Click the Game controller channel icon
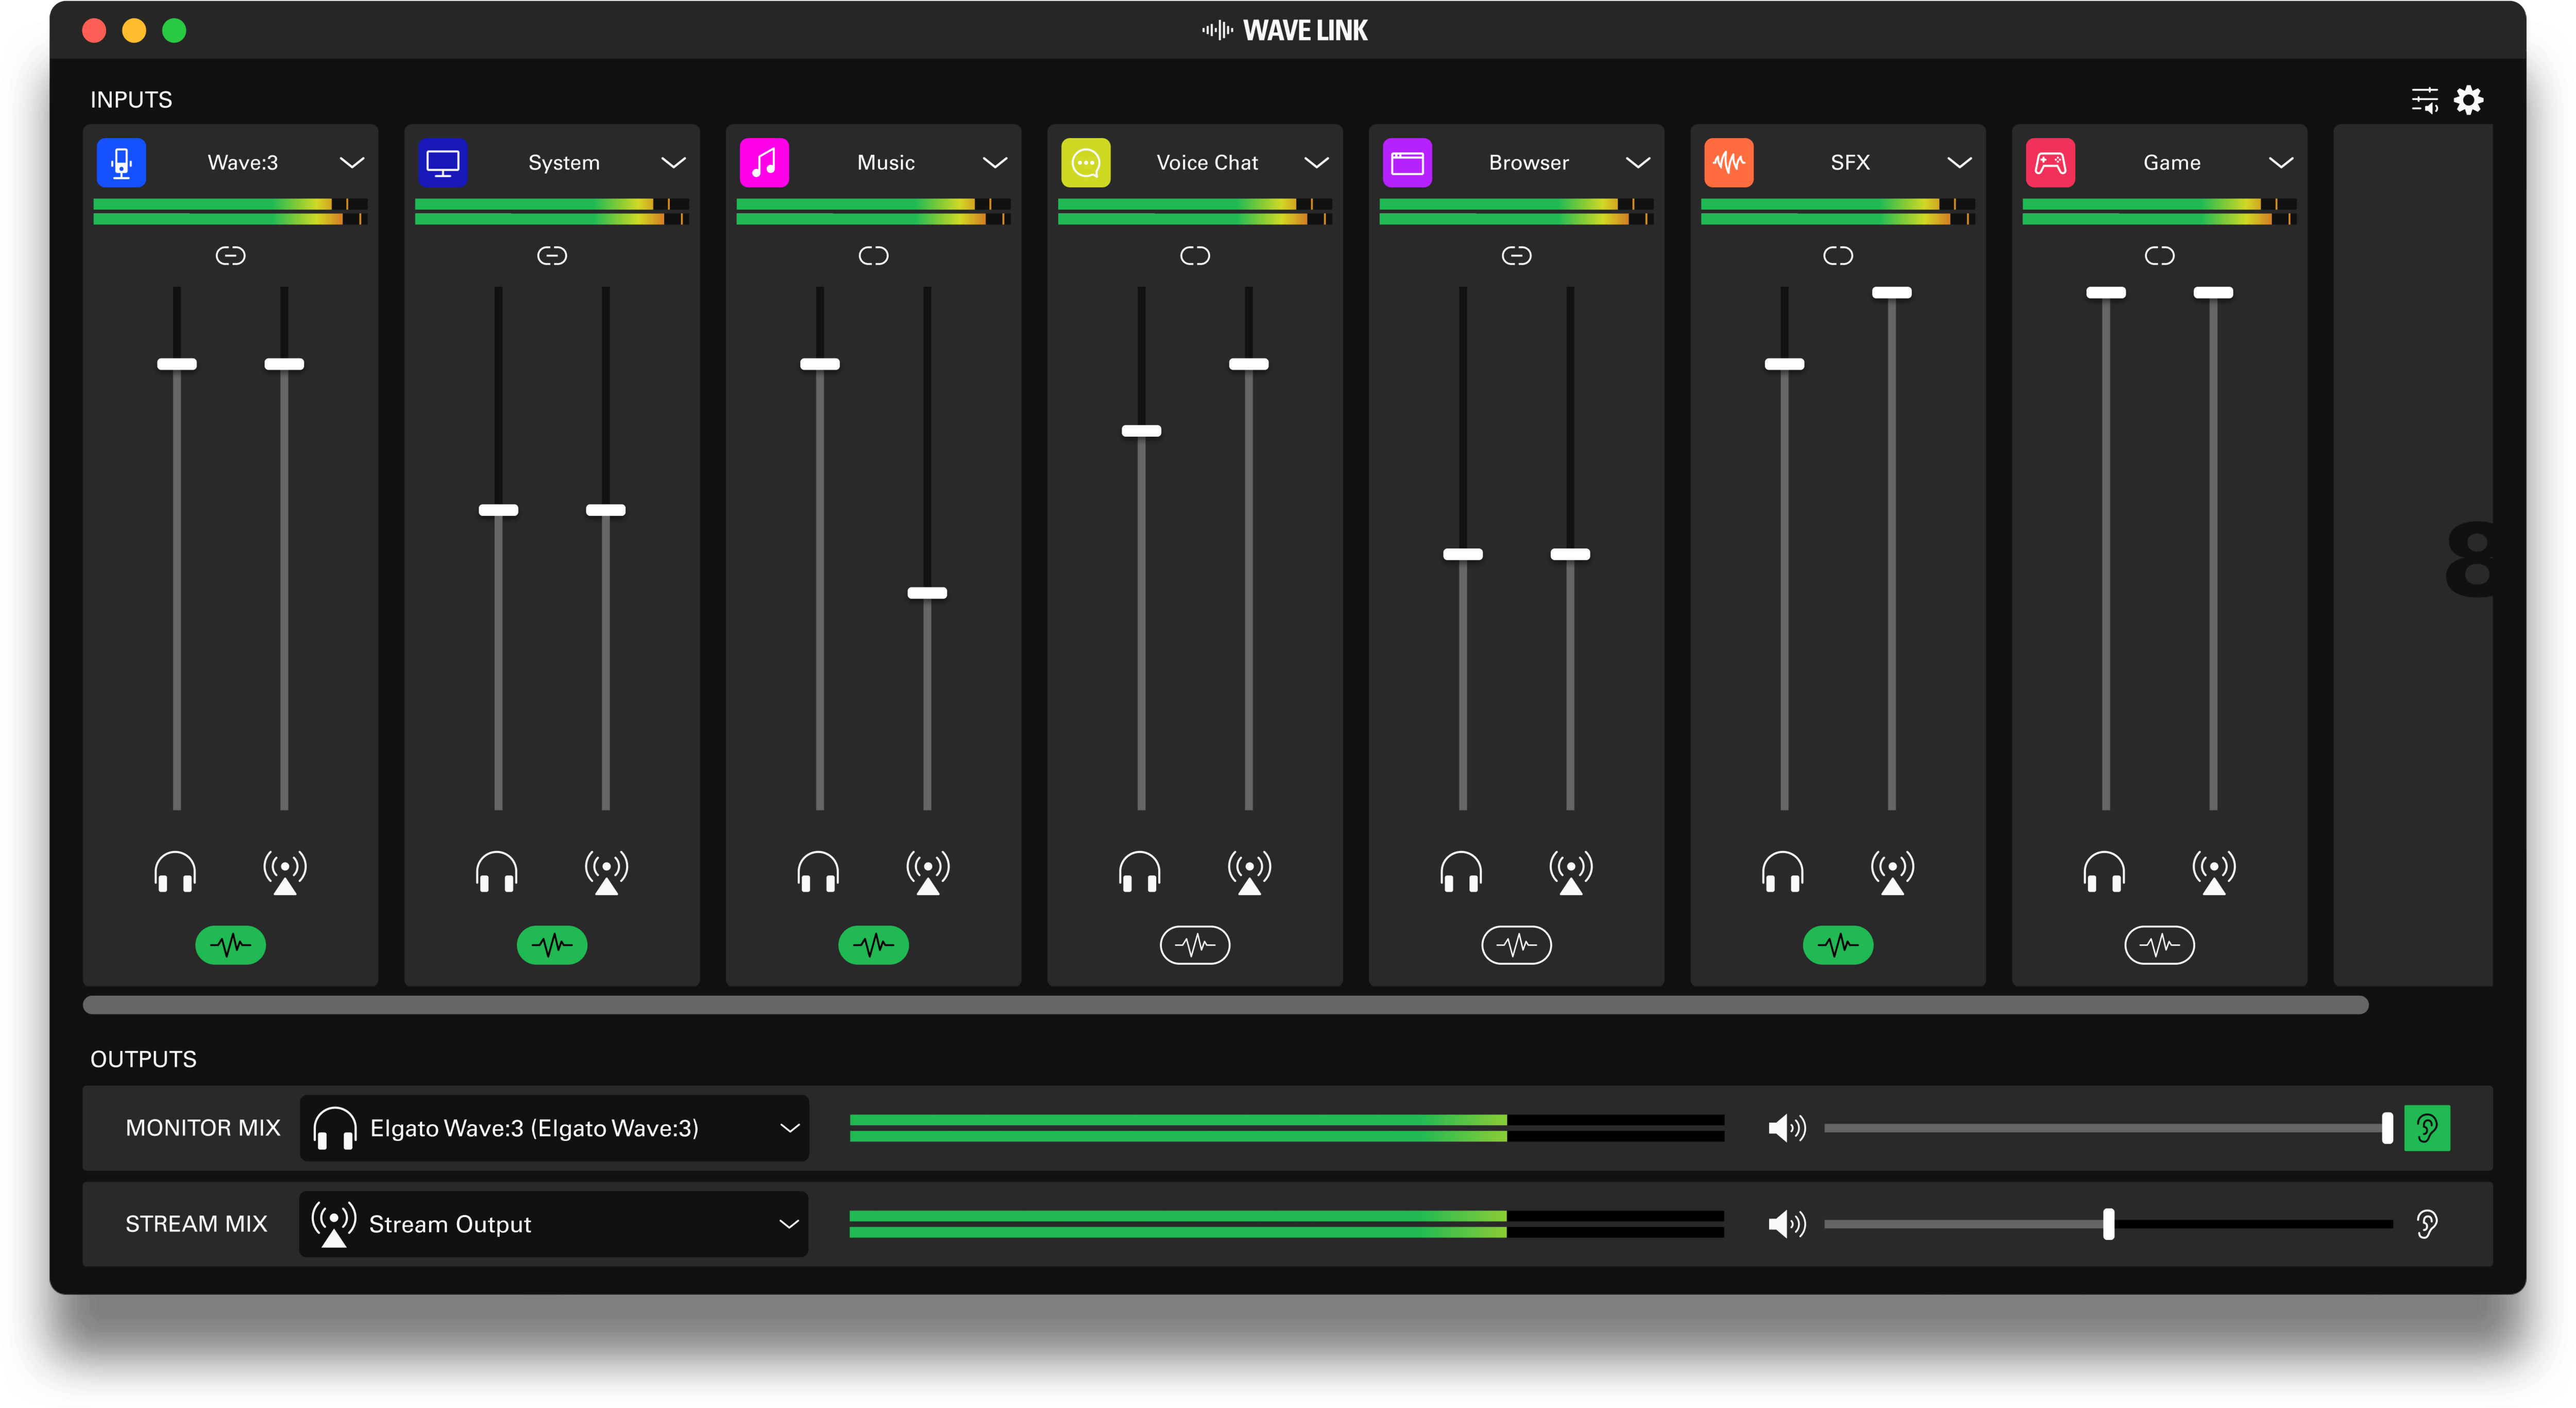 coord(2050,162)
